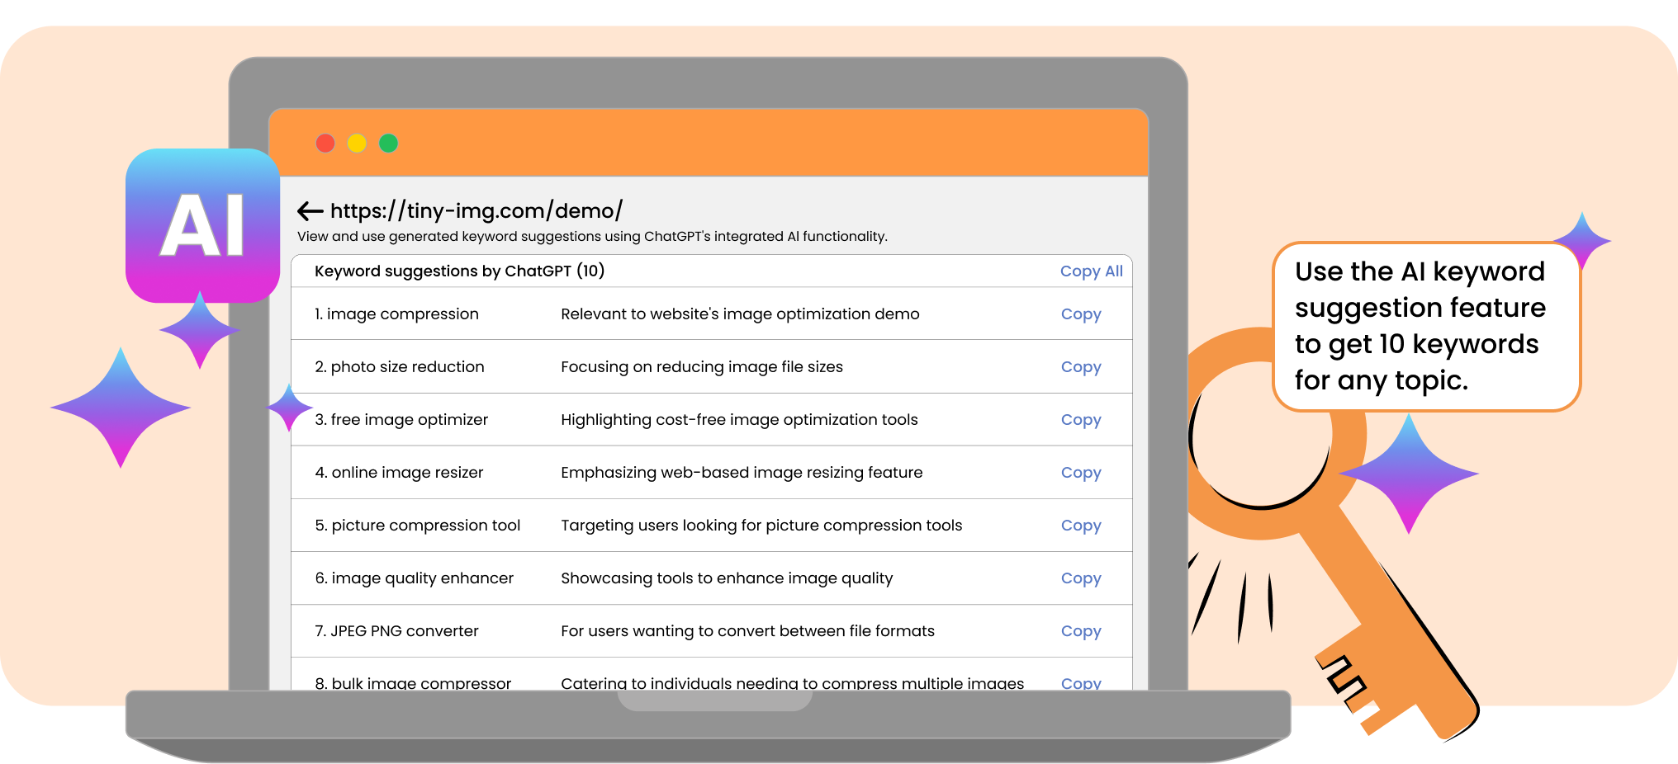Copy the keyword 'photo size reduction'
This screenshot has height=764, width=1678.
point(1080,366)
